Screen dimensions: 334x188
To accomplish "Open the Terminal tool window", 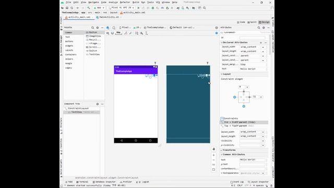I will pos(82,182).
